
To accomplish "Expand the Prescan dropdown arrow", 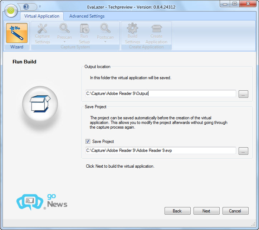I will [x=65, y=42].
